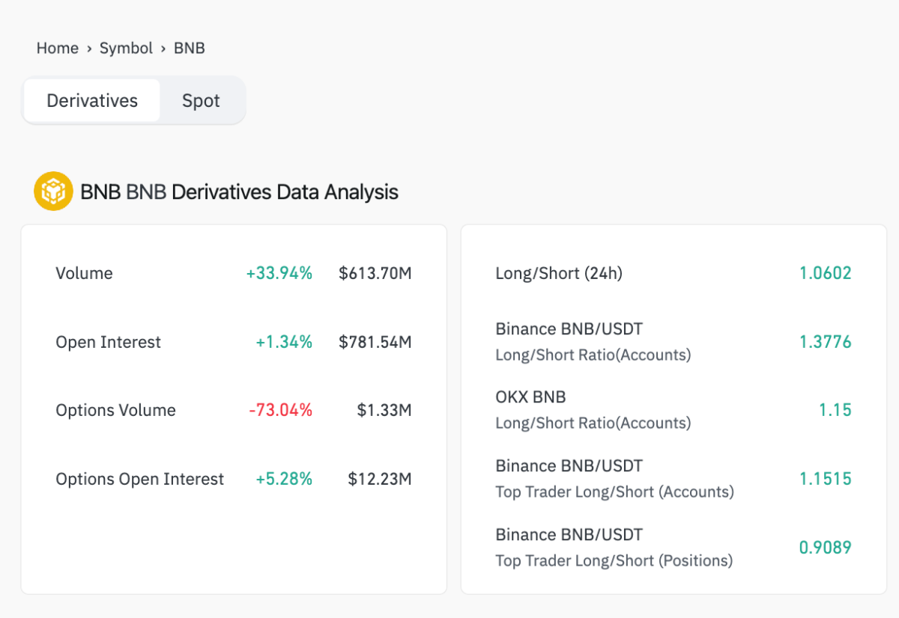
Task: Click the Options Open Interest label
Action: coord(140,479)
